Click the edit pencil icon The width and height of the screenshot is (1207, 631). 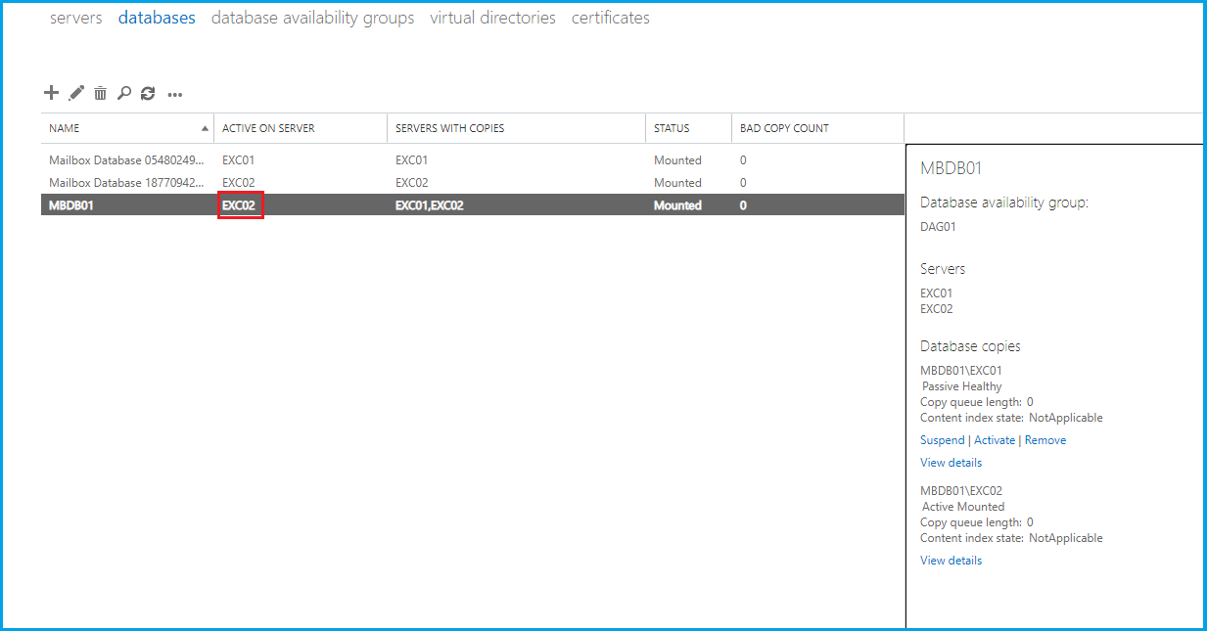point(76,93)
